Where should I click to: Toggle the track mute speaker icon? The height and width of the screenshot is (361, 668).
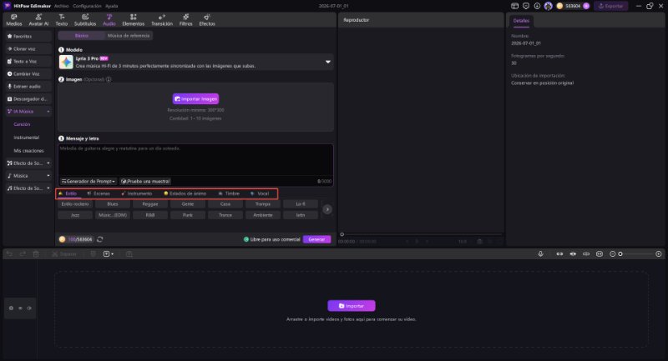29,308
